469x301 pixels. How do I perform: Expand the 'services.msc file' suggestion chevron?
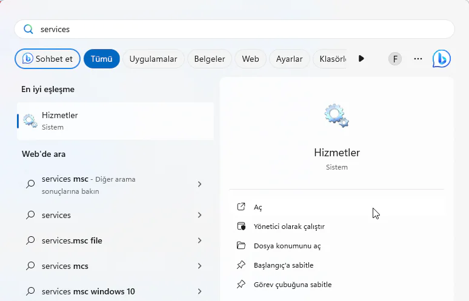click(199, 240)
